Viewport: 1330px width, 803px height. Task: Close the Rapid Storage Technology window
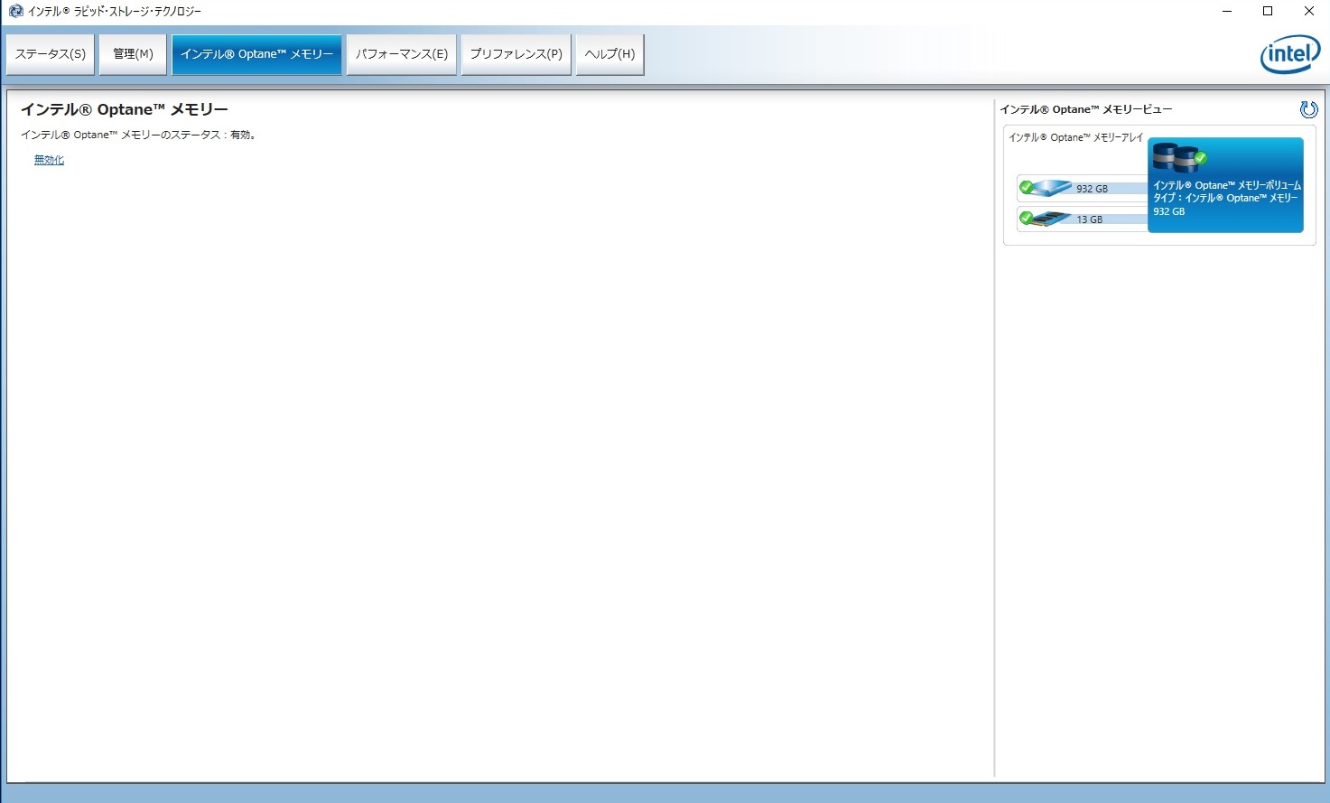tap(1309, 11)
